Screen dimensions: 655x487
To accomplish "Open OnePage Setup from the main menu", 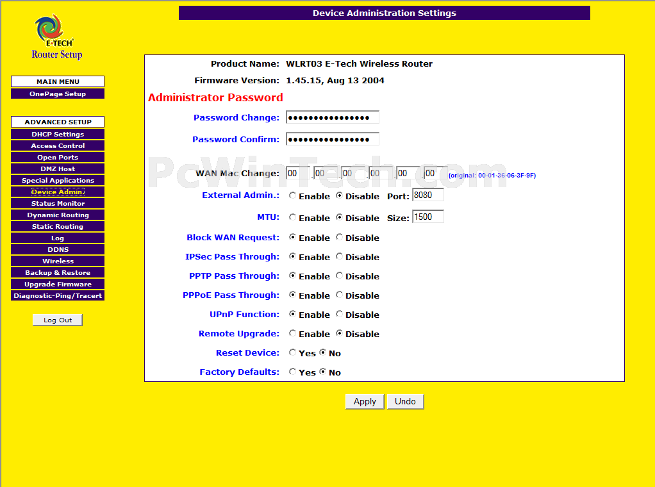I will coord(58,94).
